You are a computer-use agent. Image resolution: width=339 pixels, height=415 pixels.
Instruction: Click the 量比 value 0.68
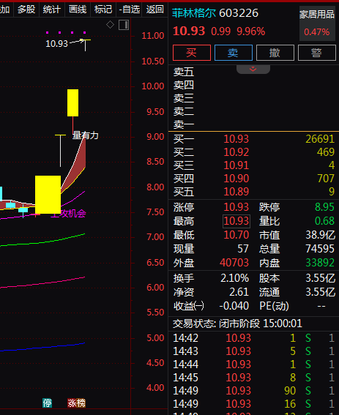[324, 221]
